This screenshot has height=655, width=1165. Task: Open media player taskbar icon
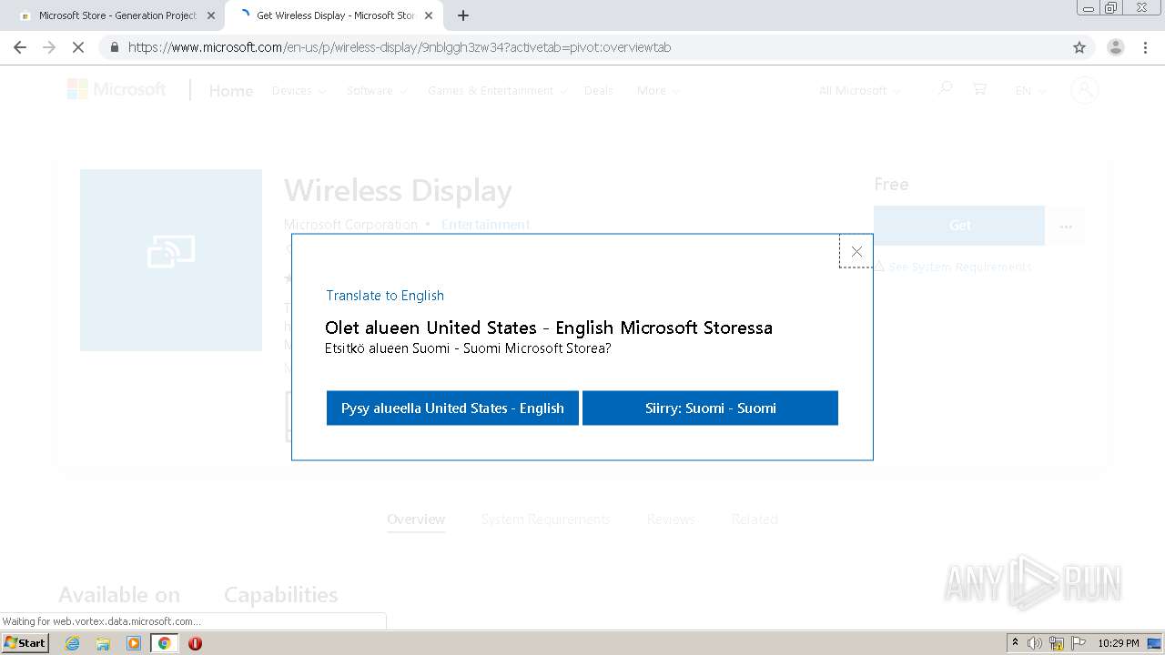click(134, 643)
